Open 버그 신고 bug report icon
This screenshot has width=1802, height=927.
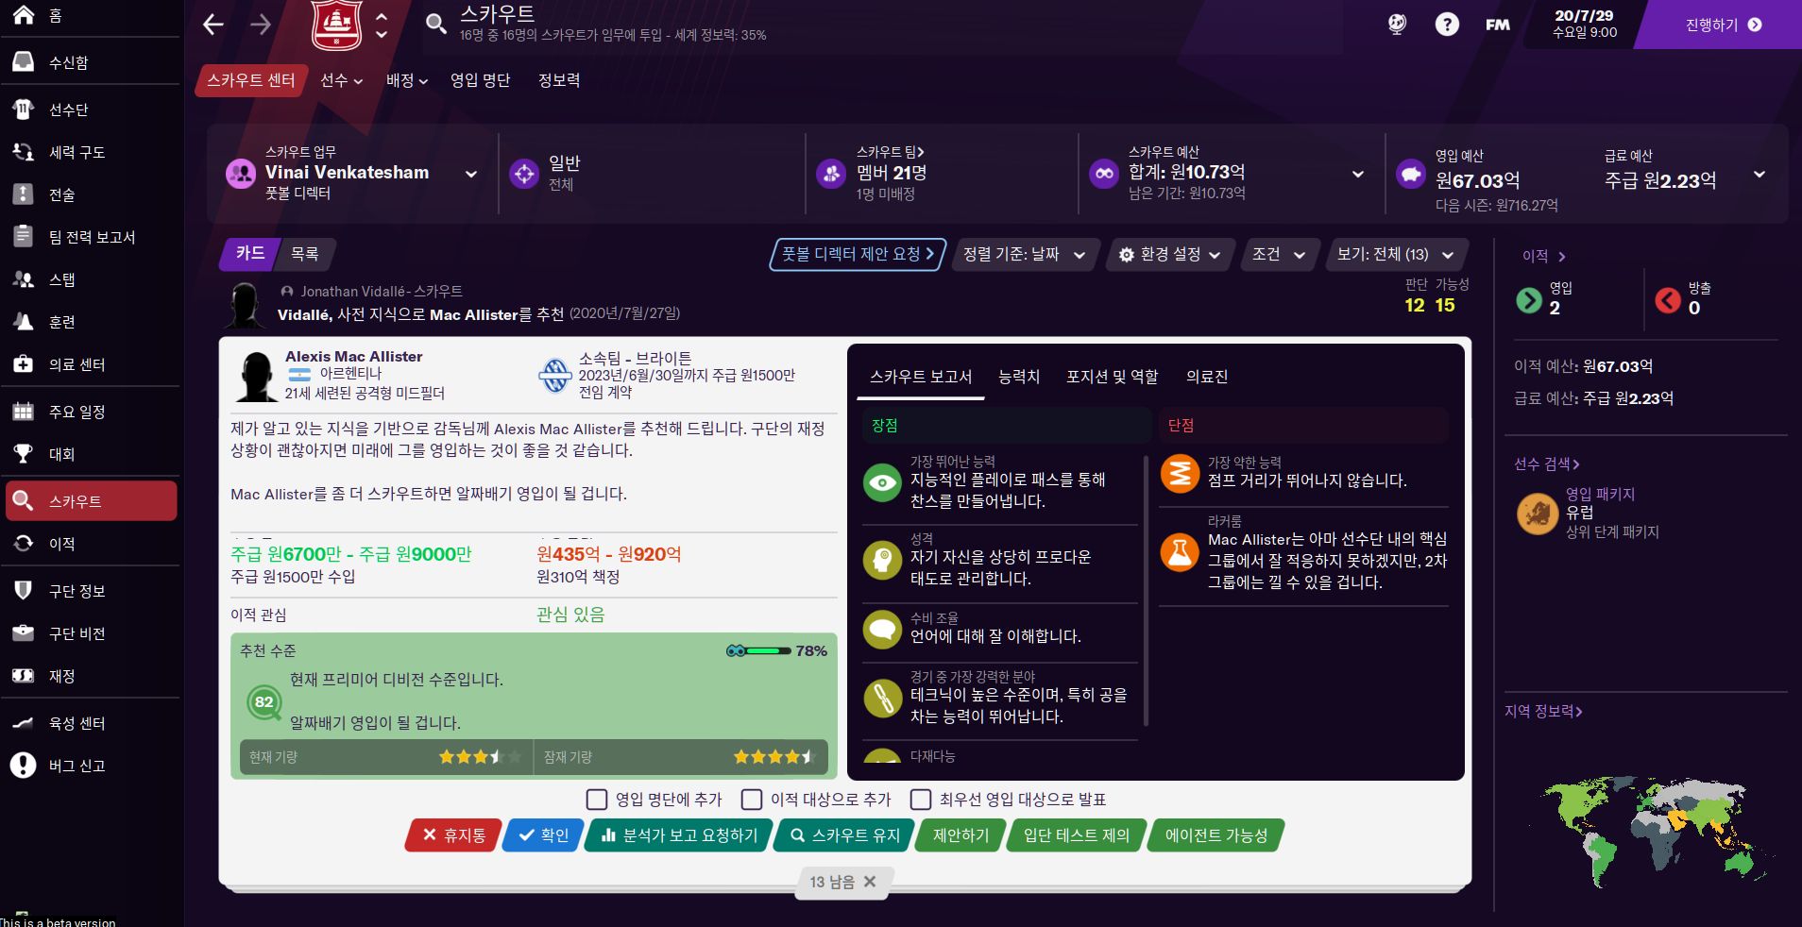click(23, 766)
